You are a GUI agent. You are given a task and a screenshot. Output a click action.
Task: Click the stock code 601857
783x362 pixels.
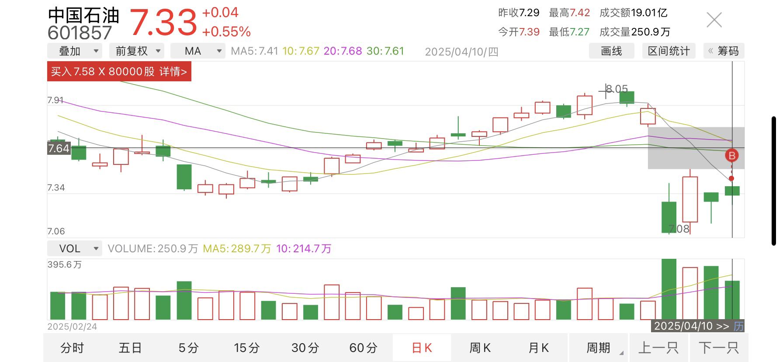point(80,33)
